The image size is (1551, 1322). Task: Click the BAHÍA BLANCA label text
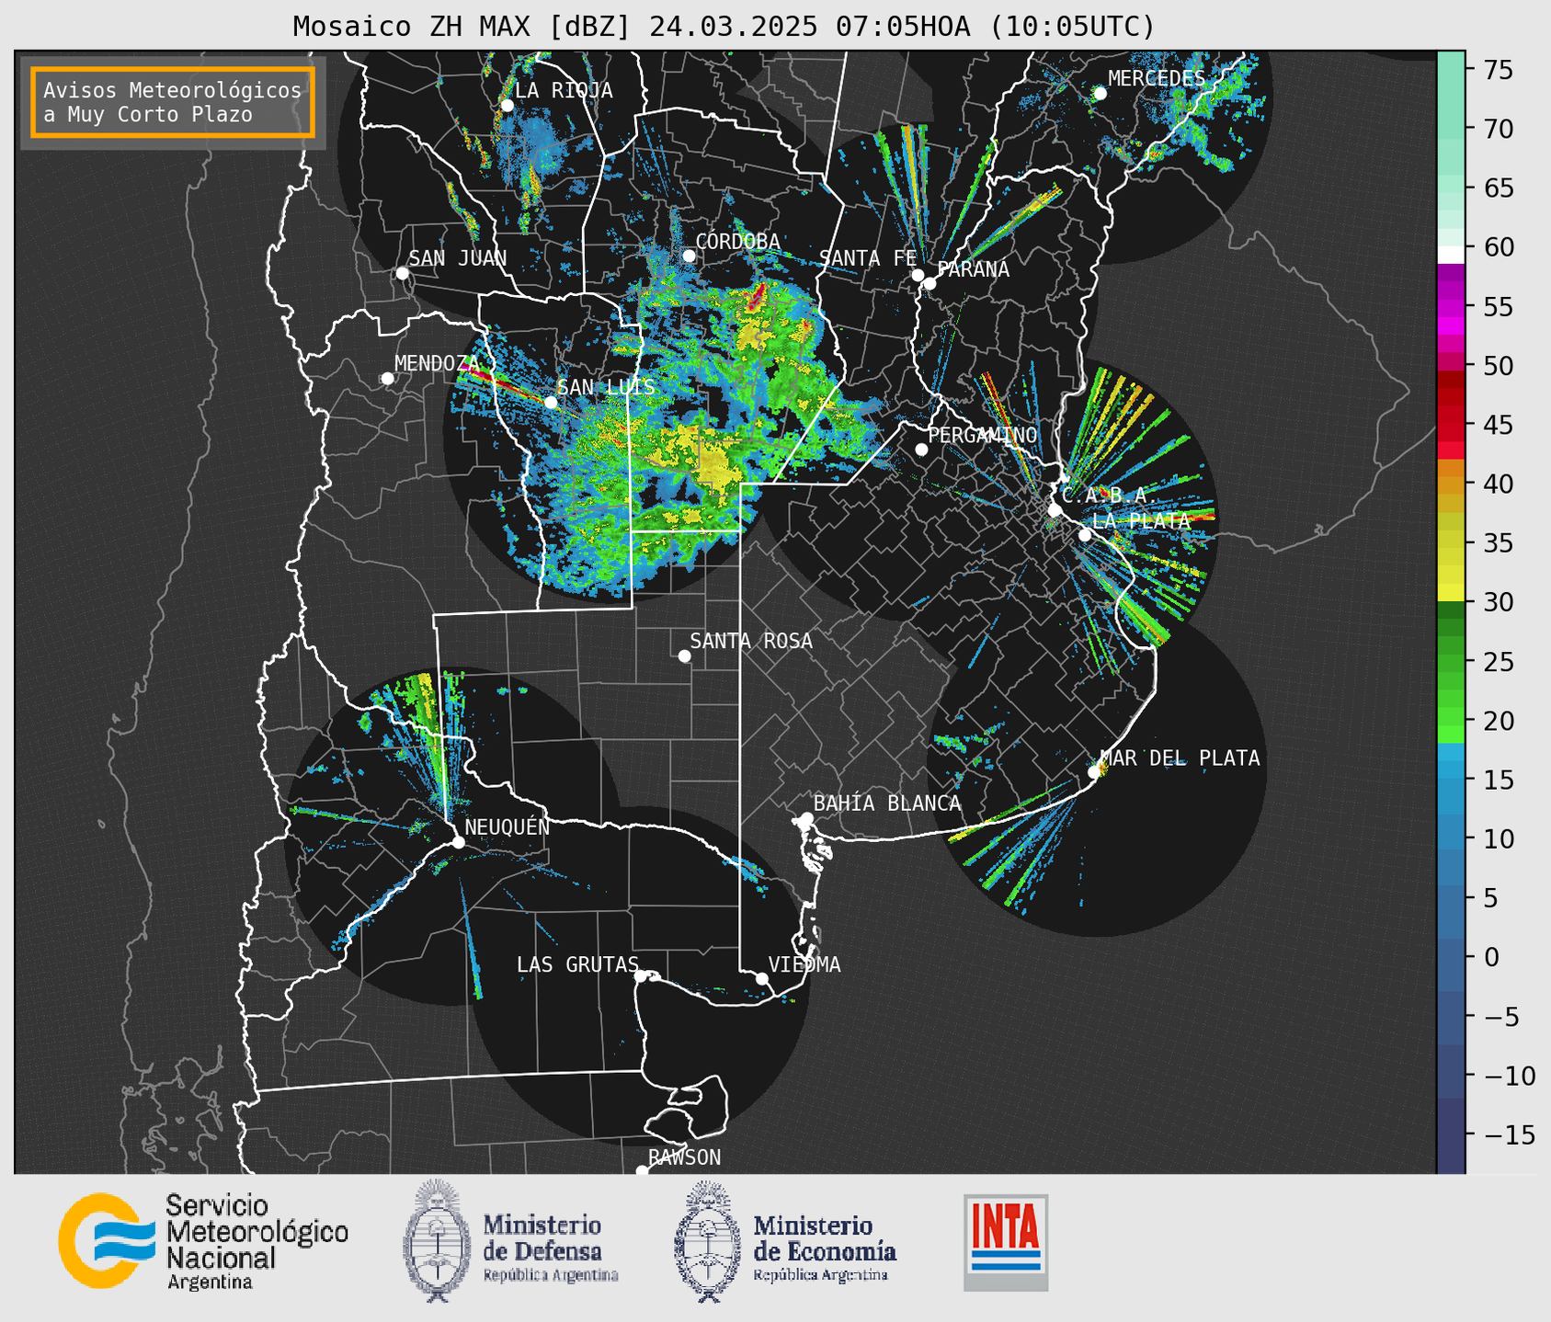tap(887, 803)
